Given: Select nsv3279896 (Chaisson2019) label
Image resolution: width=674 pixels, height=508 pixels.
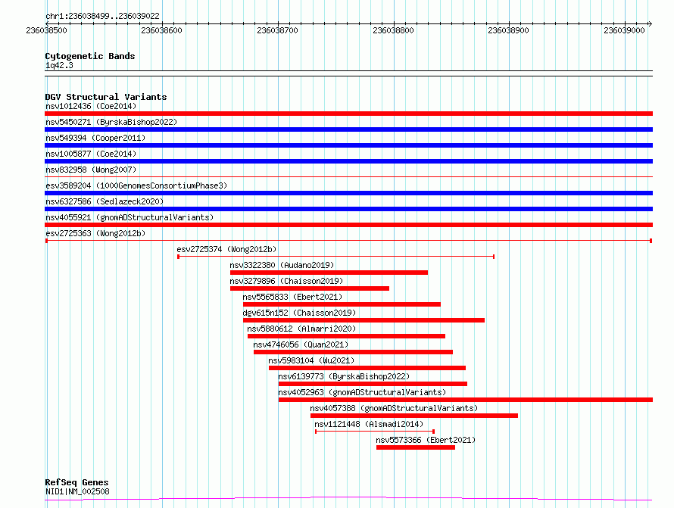Looking at the screenshot, I should 286,281.
